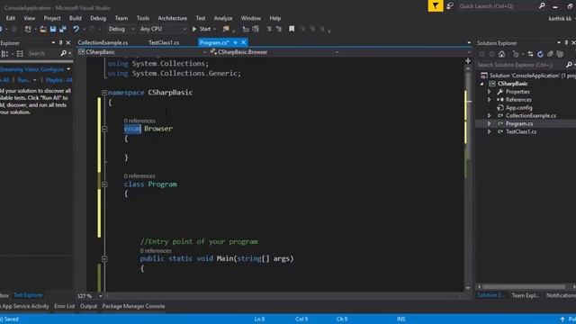Select Program.cs in Solution Explorer
The height and width of the screenshot is (324, 576).
click(519, 124)
